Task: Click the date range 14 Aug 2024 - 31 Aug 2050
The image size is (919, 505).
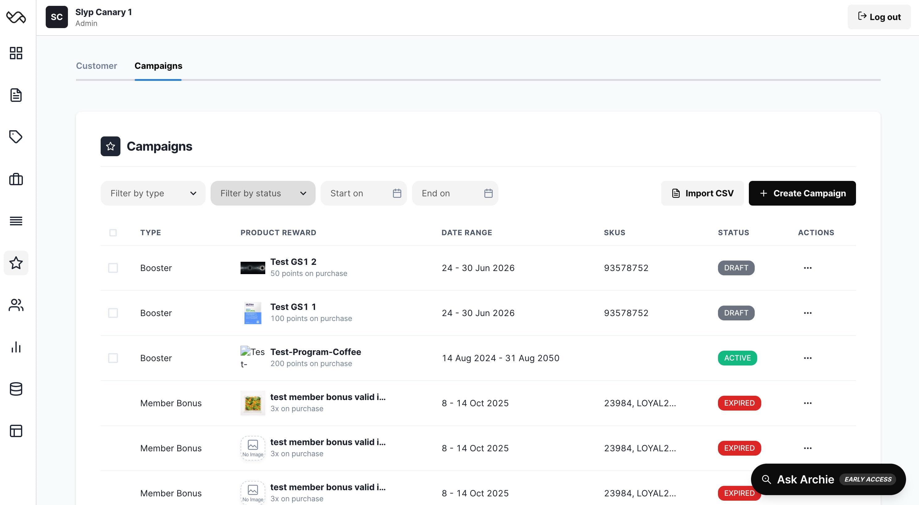Action: [x=501, y=358]
